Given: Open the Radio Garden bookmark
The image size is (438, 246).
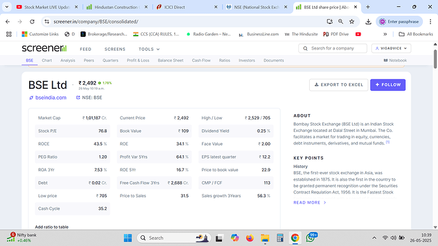Looking at the screenshot, I should pyautogui.click(x=208, y=34).
